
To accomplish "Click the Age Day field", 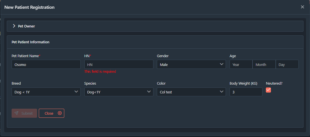I will pos(287,64).
